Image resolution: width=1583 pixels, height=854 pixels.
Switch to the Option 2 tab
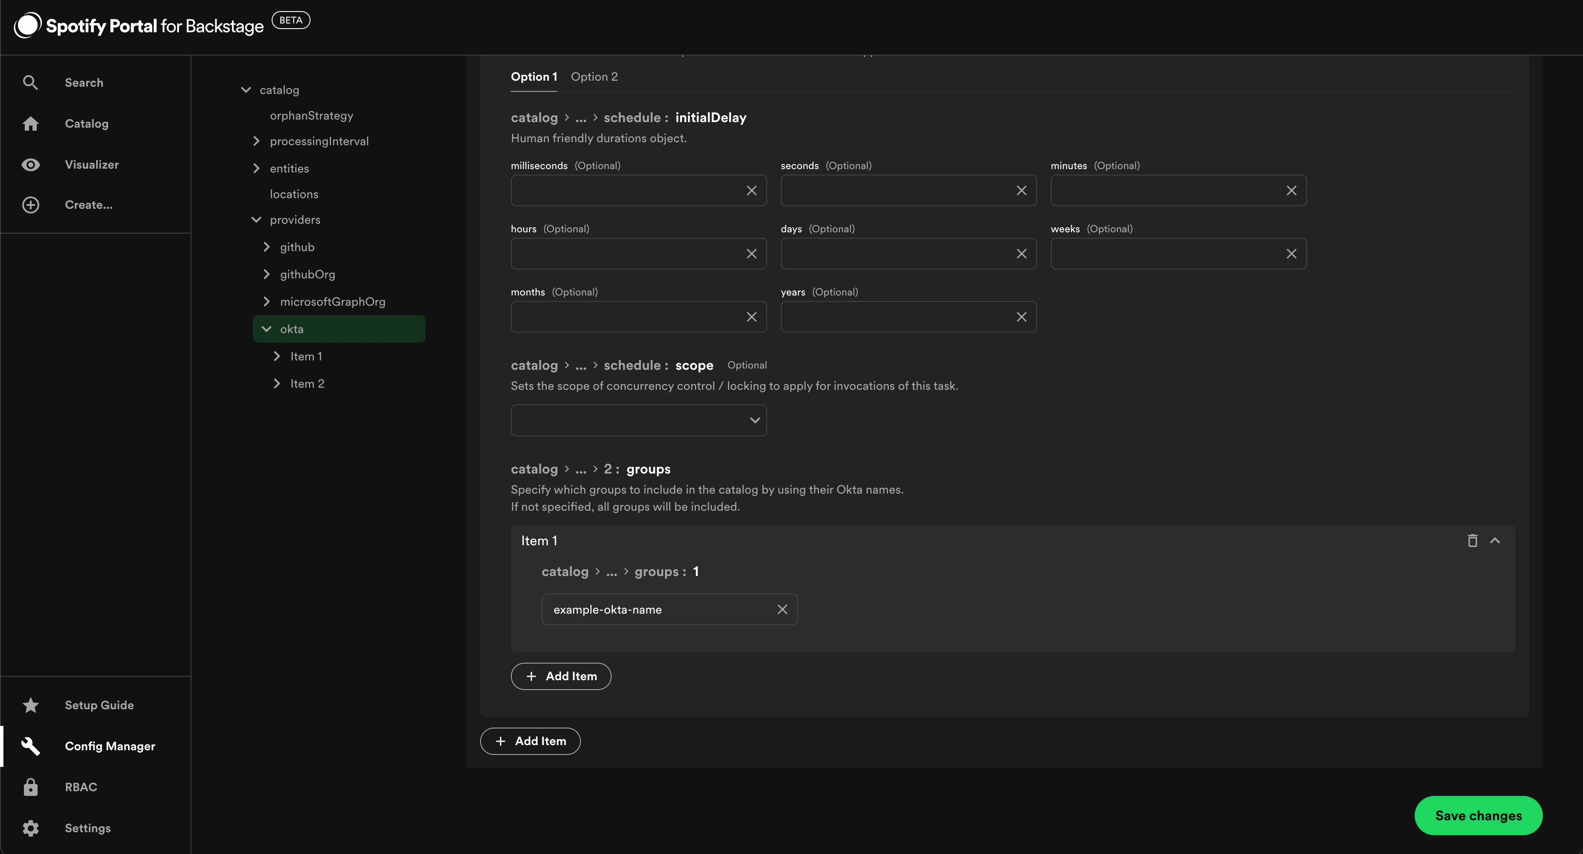(x=594, y=77)
